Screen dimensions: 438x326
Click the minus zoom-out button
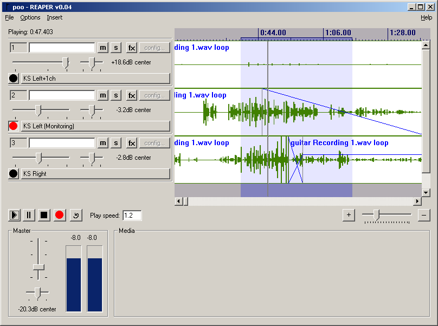[x=424, y=215]
